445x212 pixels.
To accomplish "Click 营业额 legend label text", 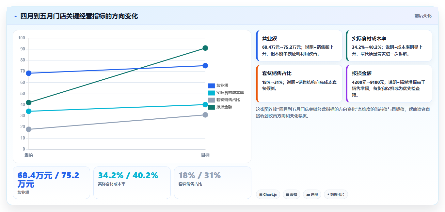I will (222, 86).
